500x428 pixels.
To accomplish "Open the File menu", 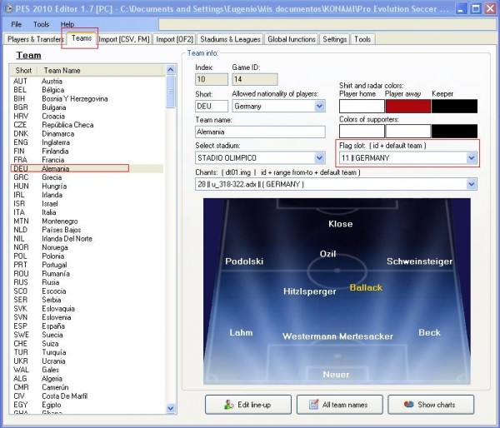I will [x=17, y=24].
